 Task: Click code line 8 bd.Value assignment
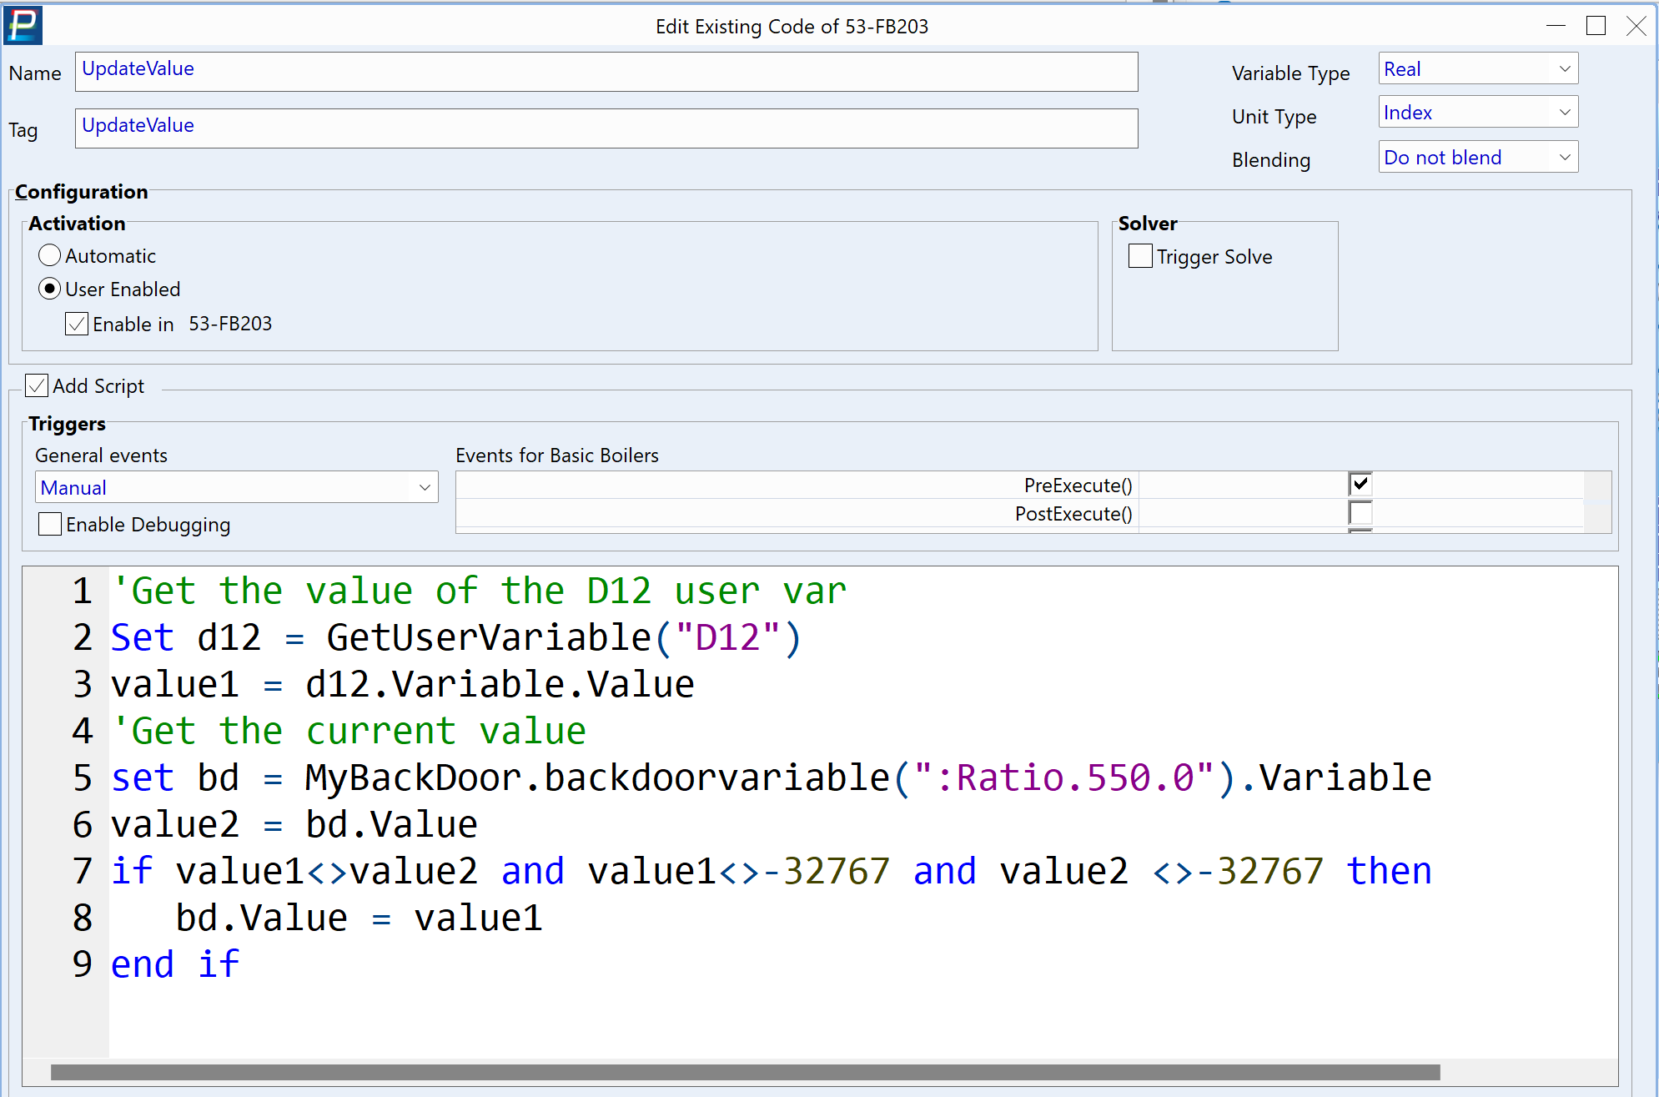tap(359, 918)
